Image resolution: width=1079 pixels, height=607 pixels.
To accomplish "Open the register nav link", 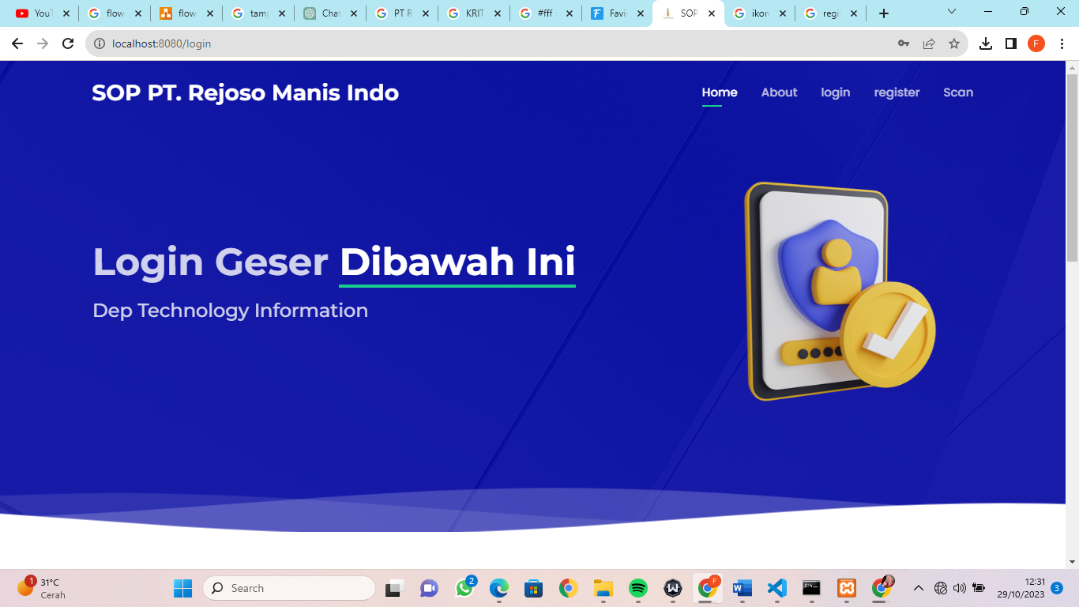I will coord(897,92).
